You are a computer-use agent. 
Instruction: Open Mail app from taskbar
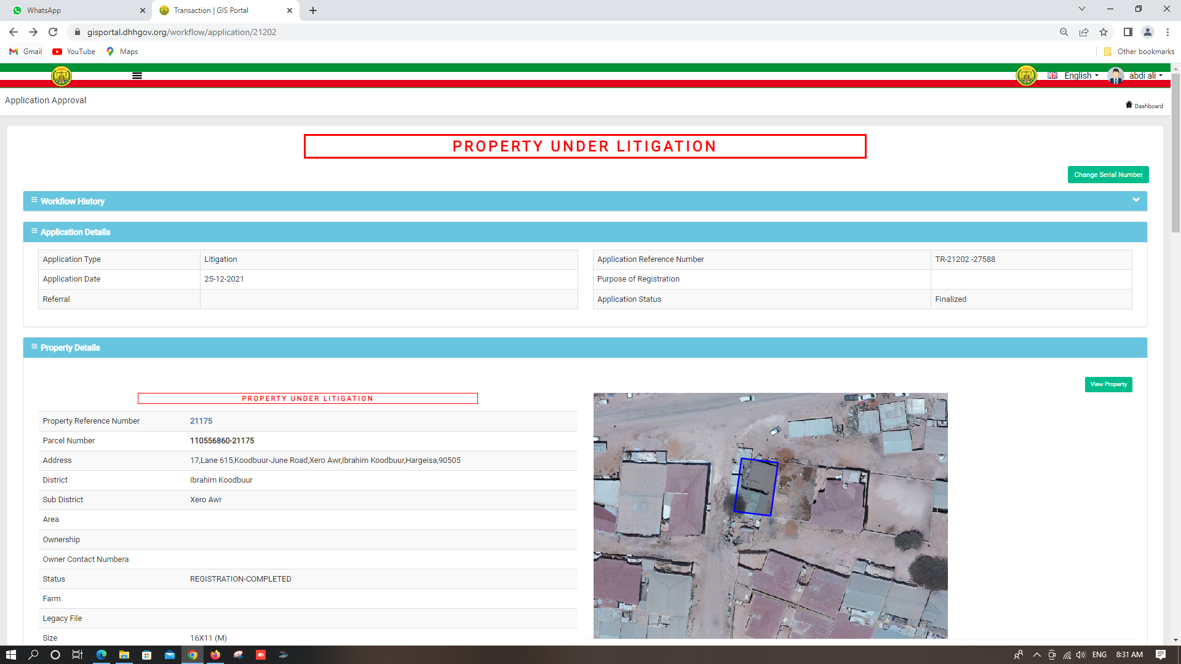click(170, 655)
